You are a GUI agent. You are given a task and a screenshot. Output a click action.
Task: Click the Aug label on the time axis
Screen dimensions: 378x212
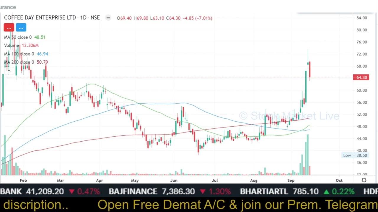(254, 180)
